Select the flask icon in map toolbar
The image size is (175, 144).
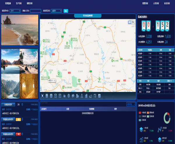pyautogui.click(x=82, y=96)
